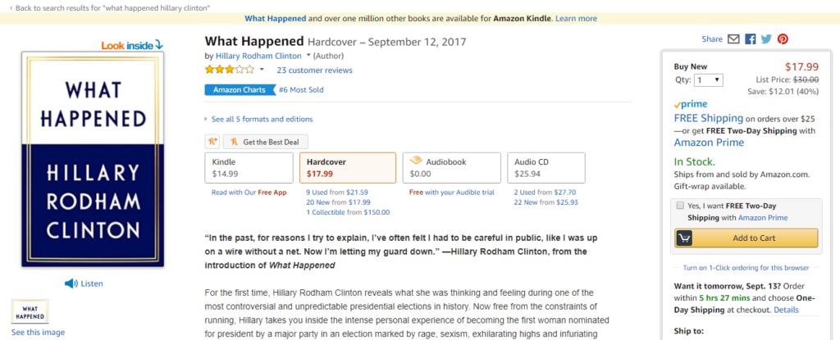Expand author dropdown arrow next to Hillary Rodham Clinton
Image resolution: width=840 pixels, height=340 pixels.
[308, 56]
